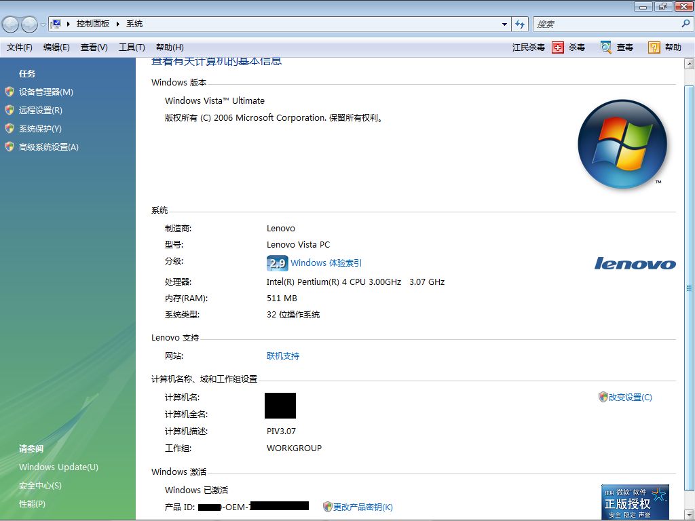Click the shield icon beside 系统保护
695x521 pixels.
[x=10, y=128]
